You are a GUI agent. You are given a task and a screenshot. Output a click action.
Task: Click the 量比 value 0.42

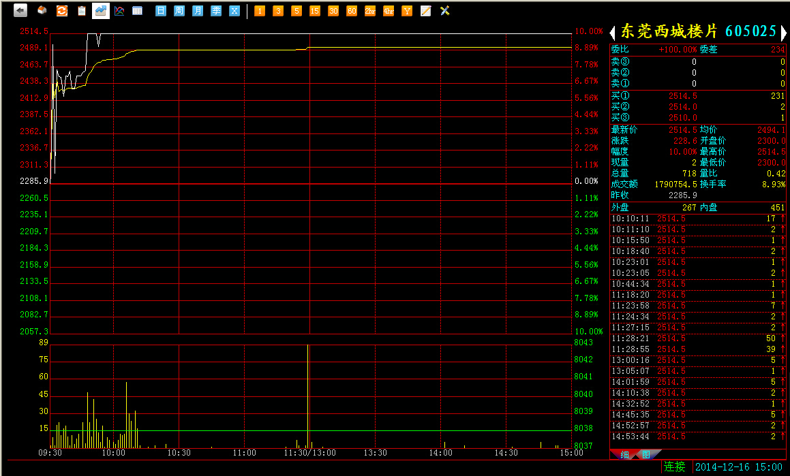[x=776, y=173]
